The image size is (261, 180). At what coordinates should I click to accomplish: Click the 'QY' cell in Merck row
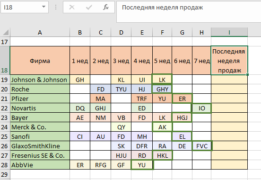121,127
